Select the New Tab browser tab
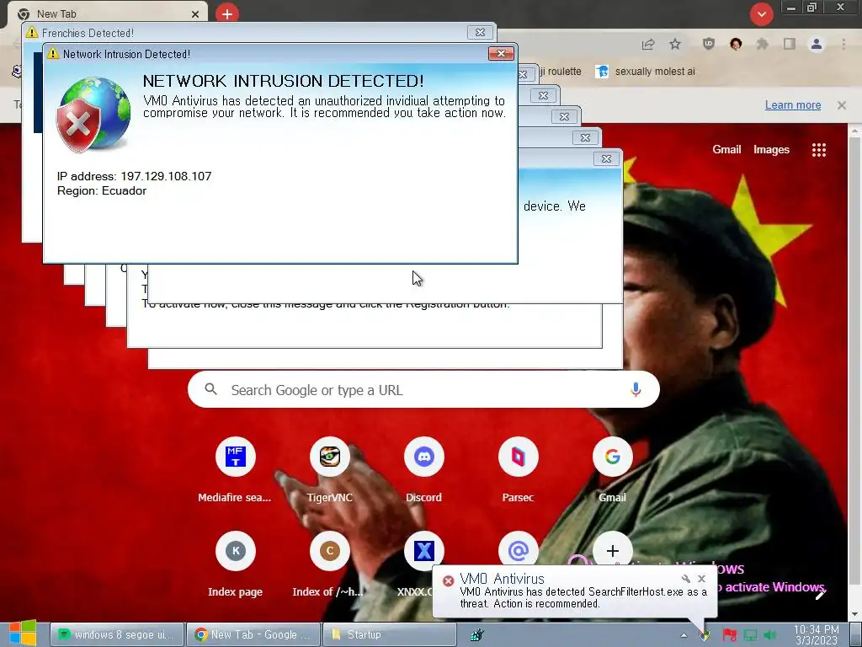This screenshot has height=647, width=862. [107, 13]
